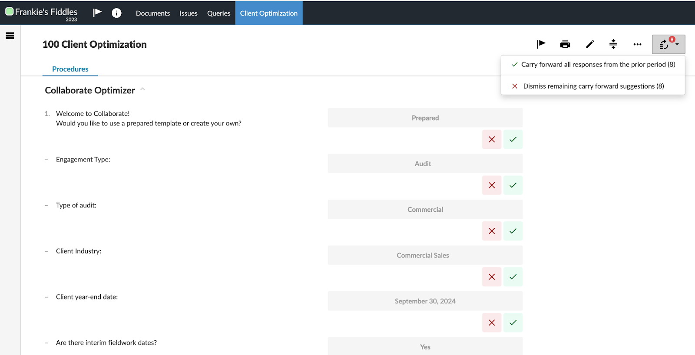Click the flag icon in top navigation bar
Image resolution: width=695 pixels, height=355 pixels.
(97, 13)
